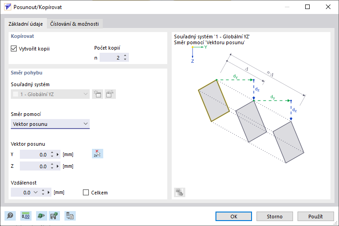Click the image settings icon below diagram
339x226 pixels.
tap(179, 192)
